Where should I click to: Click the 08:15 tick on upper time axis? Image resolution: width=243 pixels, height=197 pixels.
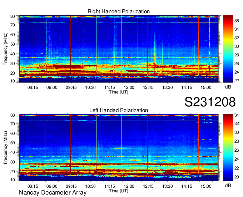click(33, 87)
